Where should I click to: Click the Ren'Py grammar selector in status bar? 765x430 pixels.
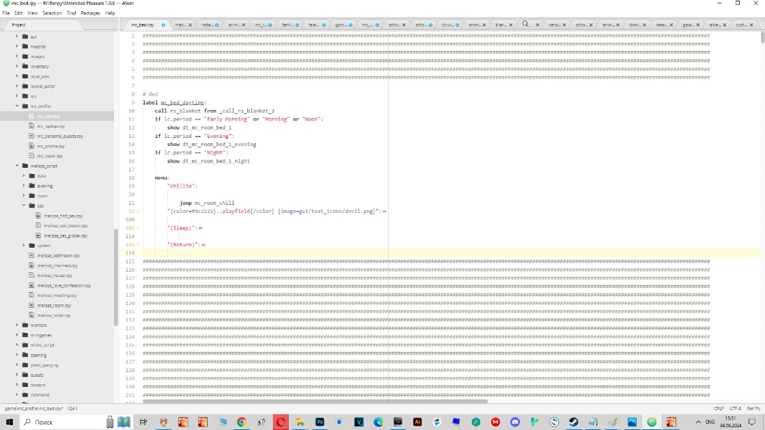pyautogui.click(x=753, y=408)
